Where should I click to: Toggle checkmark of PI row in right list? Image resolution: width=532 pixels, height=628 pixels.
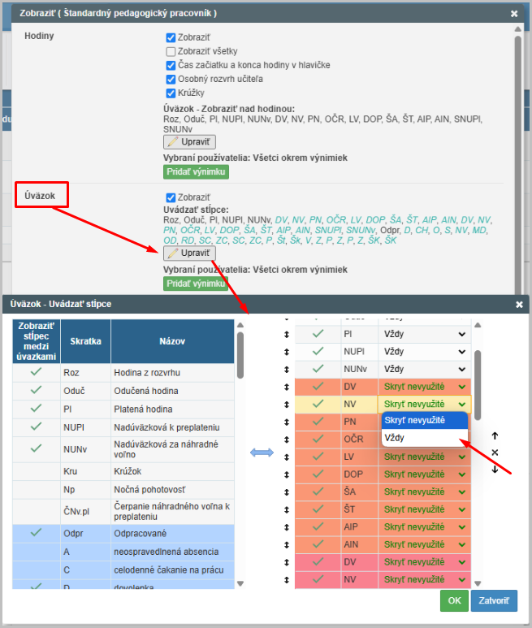[318, 334]
